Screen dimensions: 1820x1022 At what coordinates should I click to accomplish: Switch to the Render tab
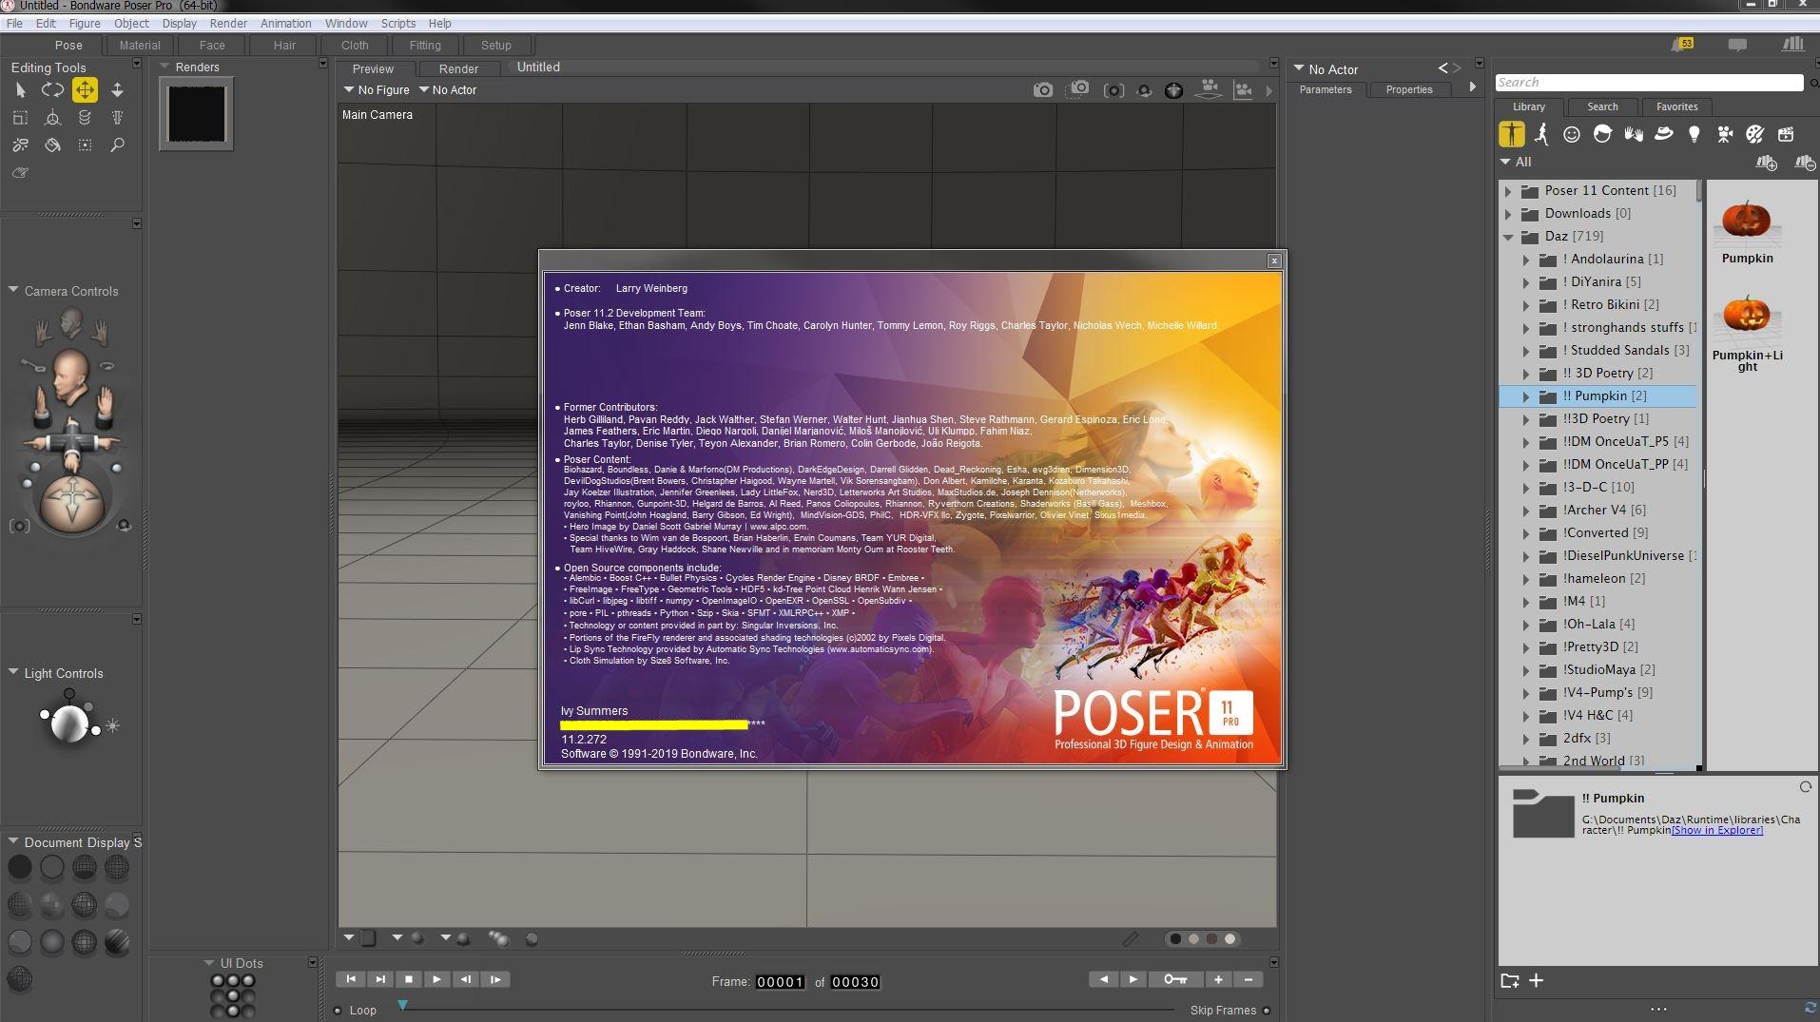(458, 68)
